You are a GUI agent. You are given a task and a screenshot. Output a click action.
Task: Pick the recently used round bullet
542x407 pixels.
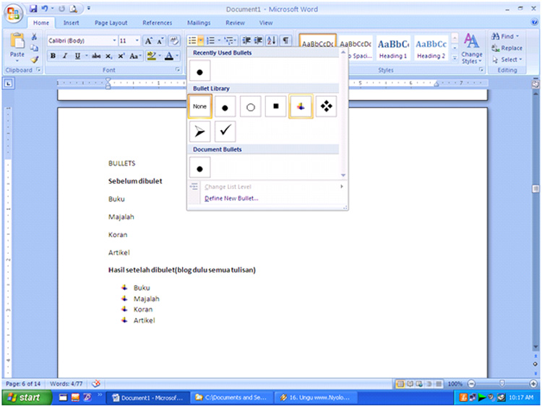199,71
